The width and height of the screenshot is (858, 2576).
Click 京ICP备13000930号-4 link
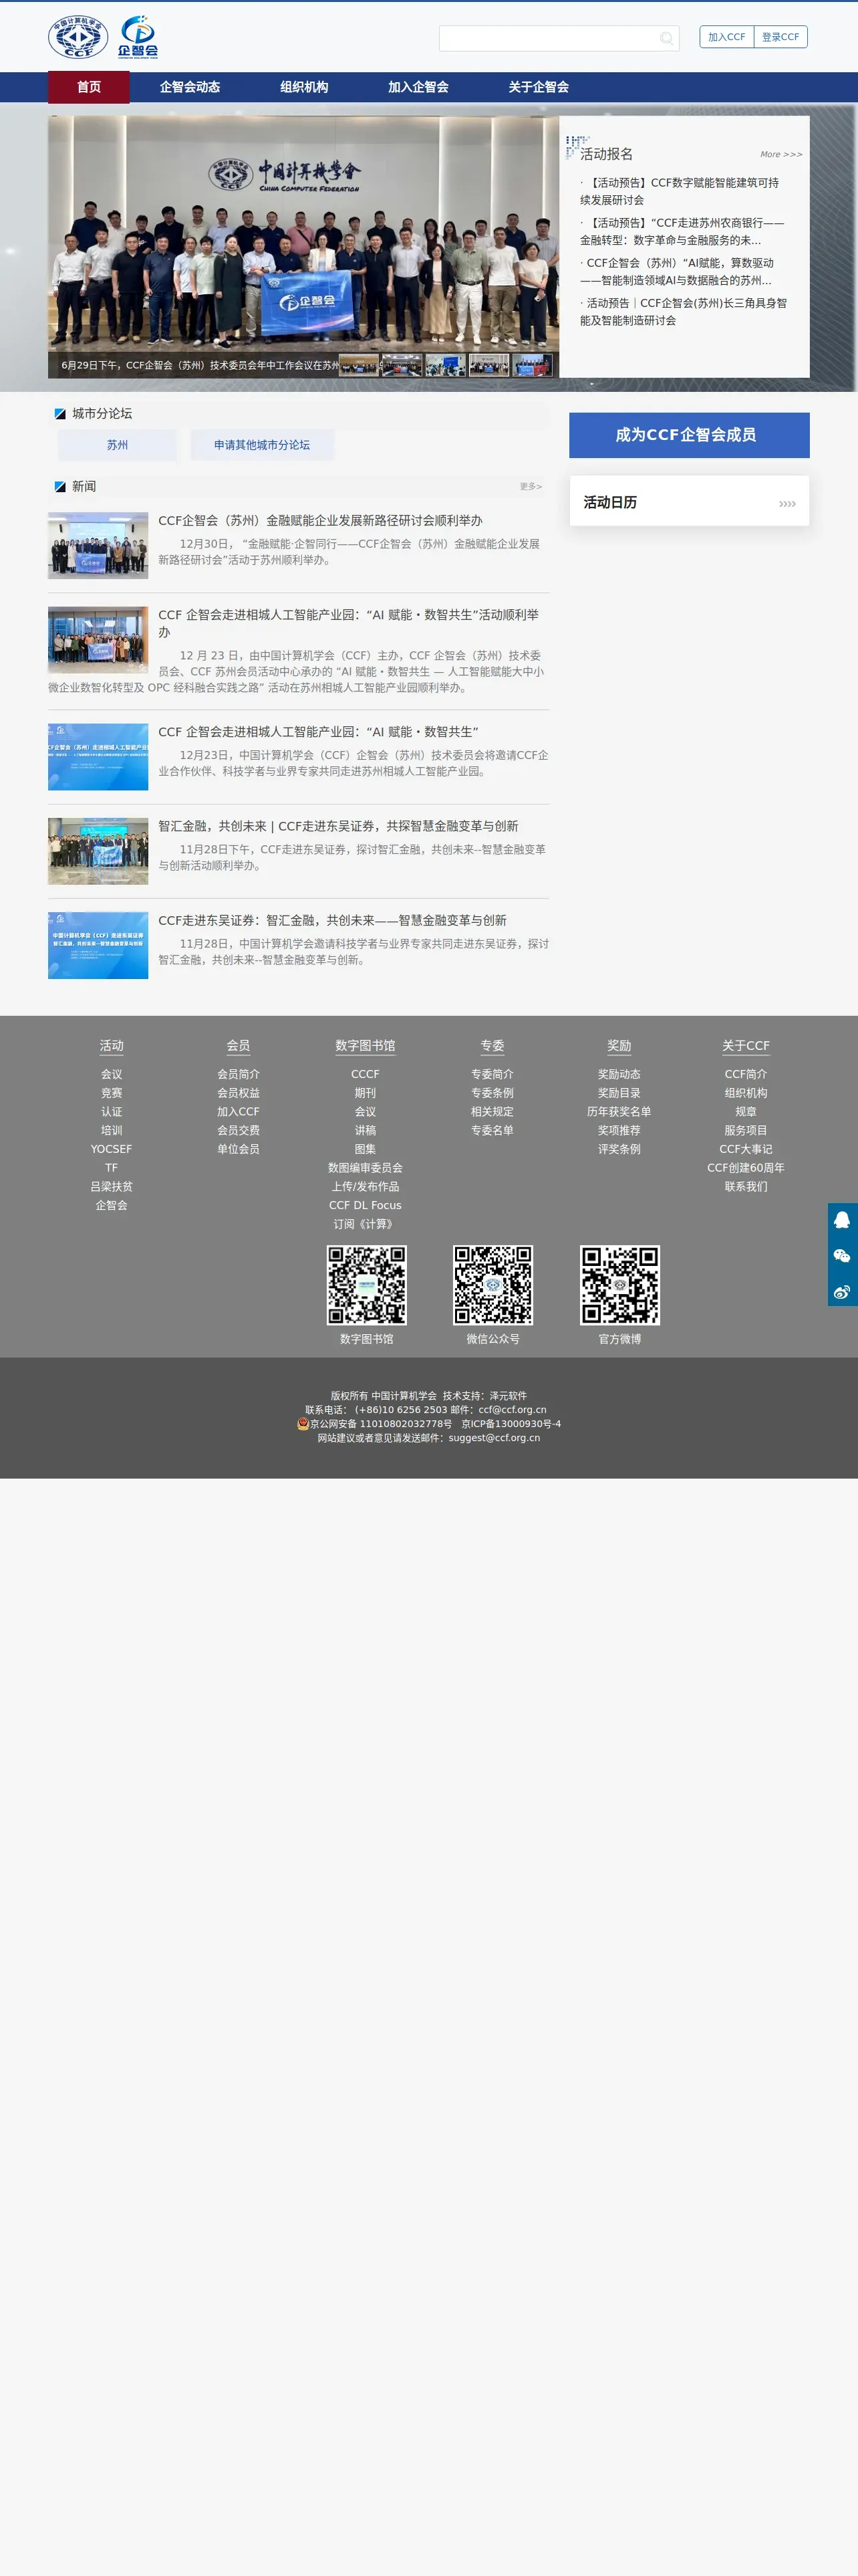511,1424
